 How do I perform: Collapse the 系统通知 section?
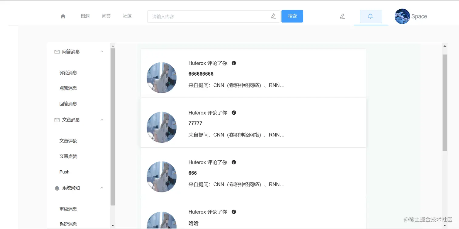tap(102, 188)
